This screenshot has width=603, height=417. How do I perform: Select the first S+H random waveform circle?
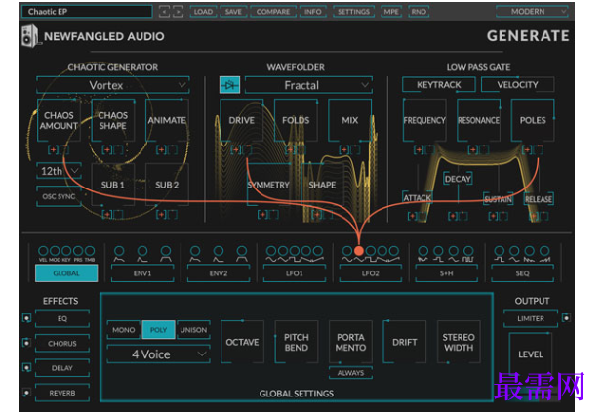coord(423,251)
